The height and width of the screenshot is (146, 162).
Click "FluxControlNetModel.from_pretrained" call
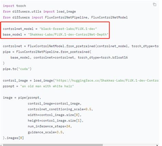point(62,46)
